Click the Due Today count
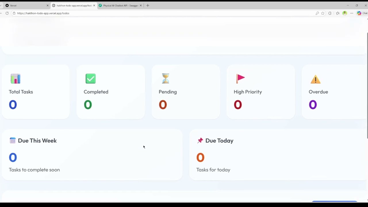The height and width of the screenshot is (207, 368). (200, 157)
